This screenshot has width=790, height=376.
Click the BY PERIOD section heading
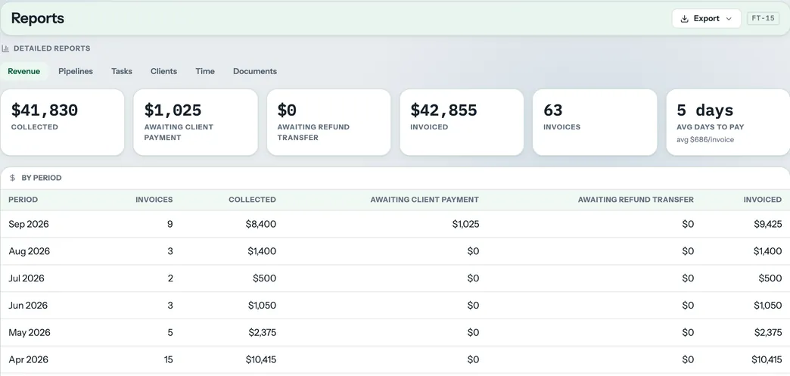pos(42,178)
